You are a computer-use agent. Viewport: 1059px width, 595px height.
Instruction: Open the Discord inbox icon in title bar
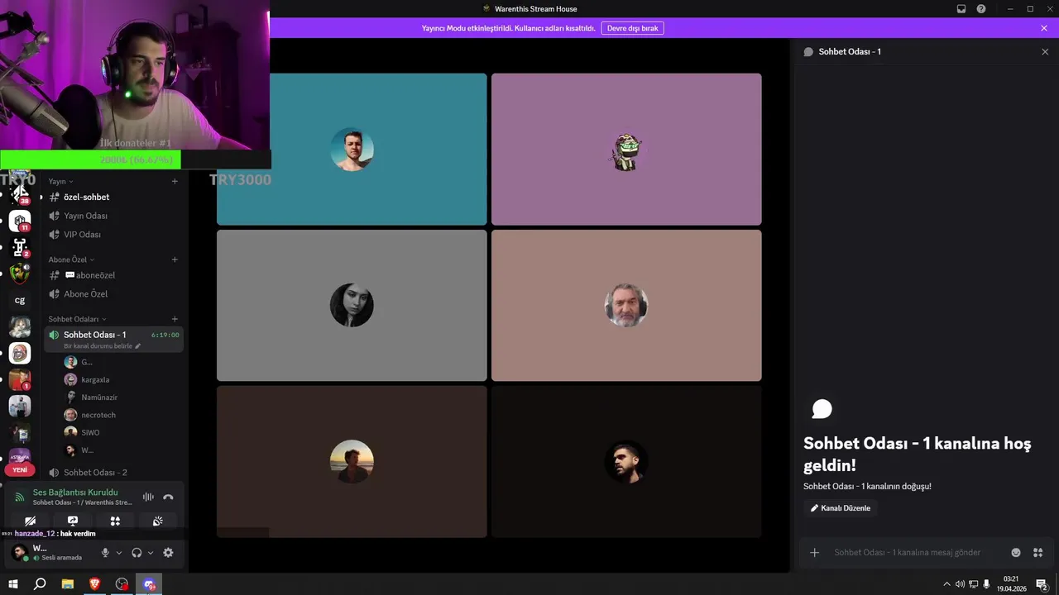[961, 9]
